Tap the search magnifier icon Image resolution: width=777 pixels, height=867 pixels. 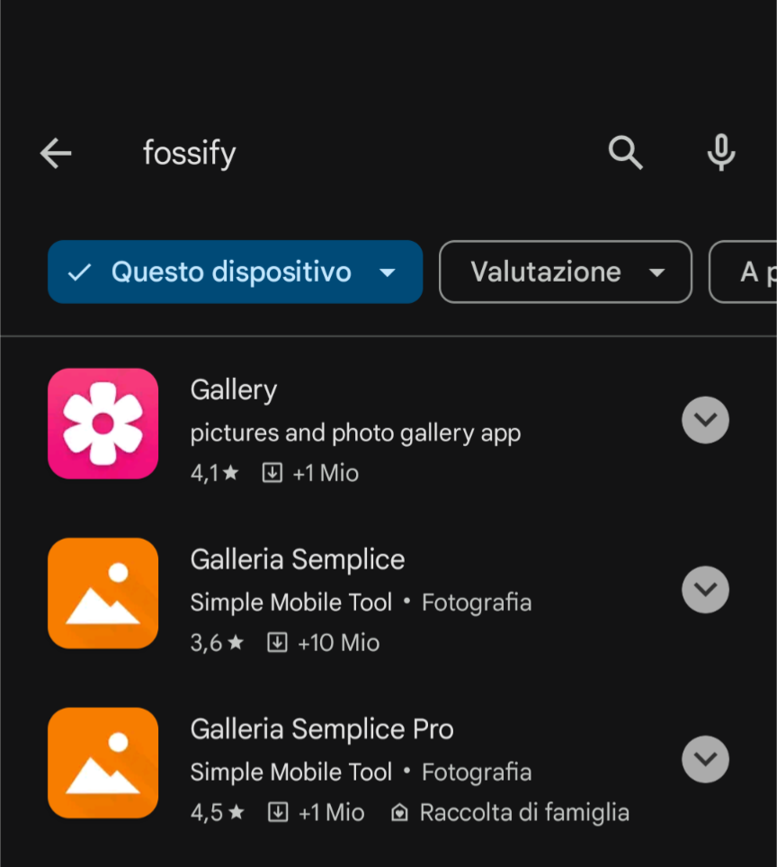625,154
